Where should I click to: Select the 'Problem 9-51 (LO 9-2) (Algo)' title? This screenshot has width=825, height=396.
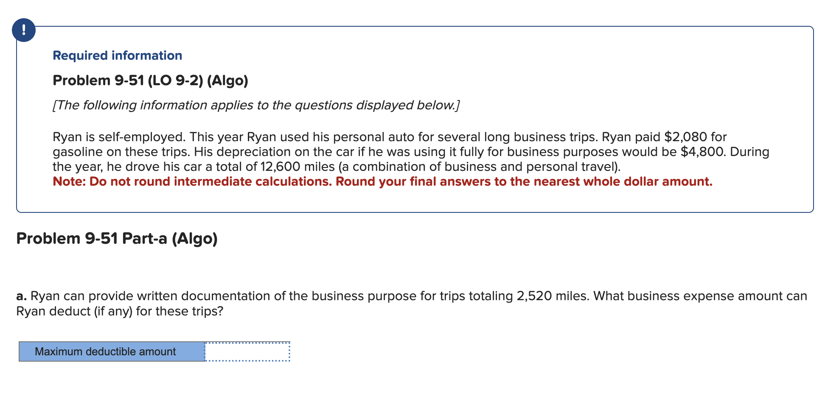tap(150, 80)
